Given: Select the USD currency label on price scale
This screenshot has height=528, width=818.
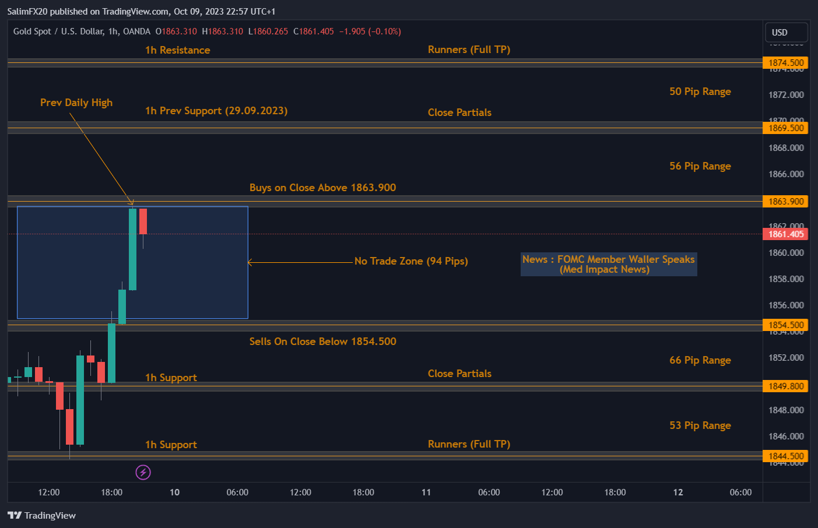Looking at the screenshot, I should [786, 33].
